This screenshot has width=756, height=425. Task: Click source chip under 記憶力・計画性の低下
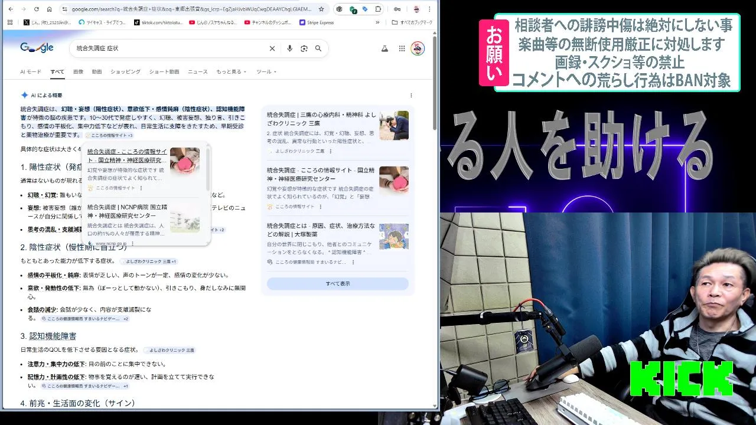[85, 386]
